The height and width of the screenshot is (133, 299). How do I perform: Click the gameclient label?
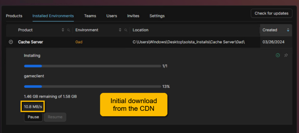point(34,76)
